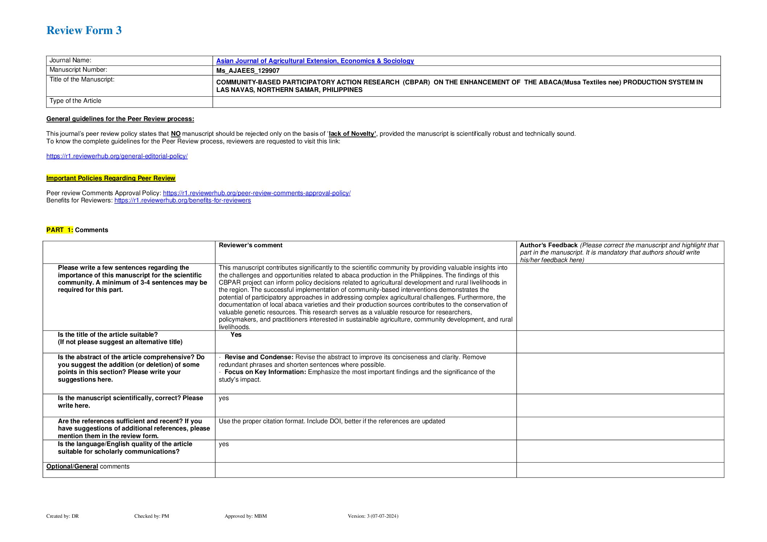Open the Asian Journal of Agricultural Extension link
This screenshot has width=767, height=542.
pos(315,61)
